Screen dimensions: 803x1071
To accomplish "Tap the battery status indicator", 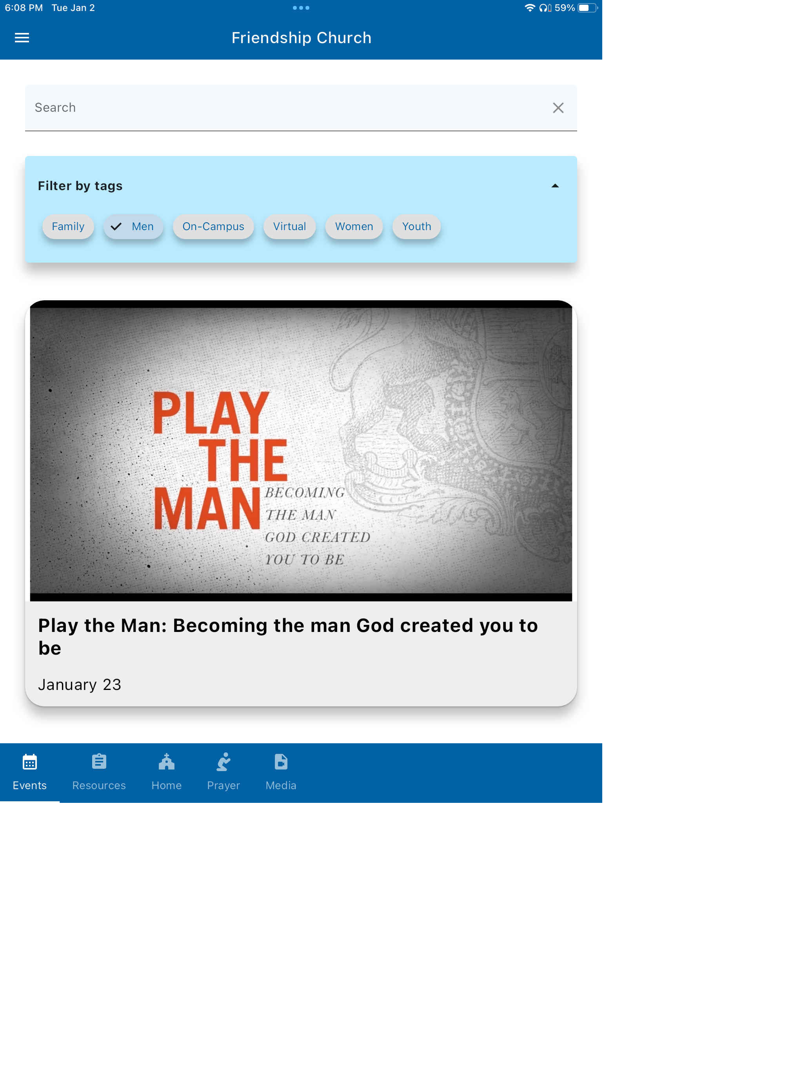I will tap(587, 8).
